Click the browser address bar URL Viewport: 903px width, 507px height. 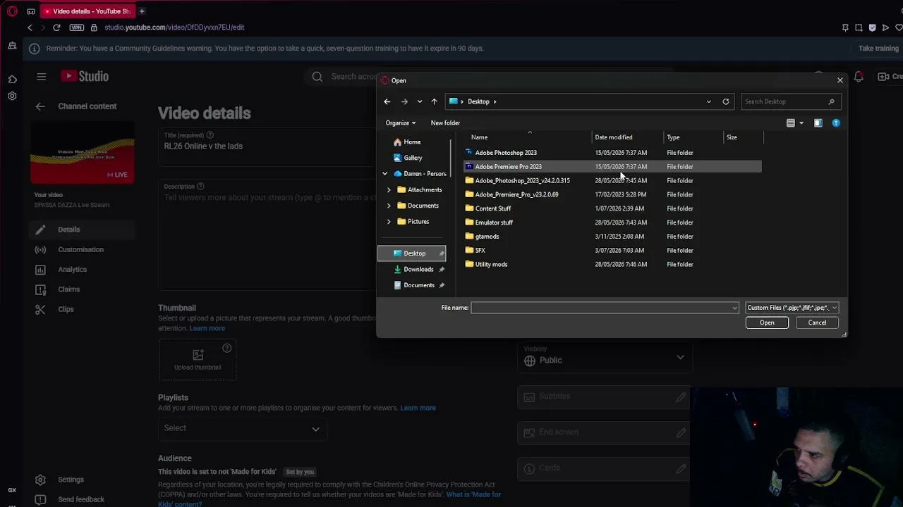tap(174, 27)
